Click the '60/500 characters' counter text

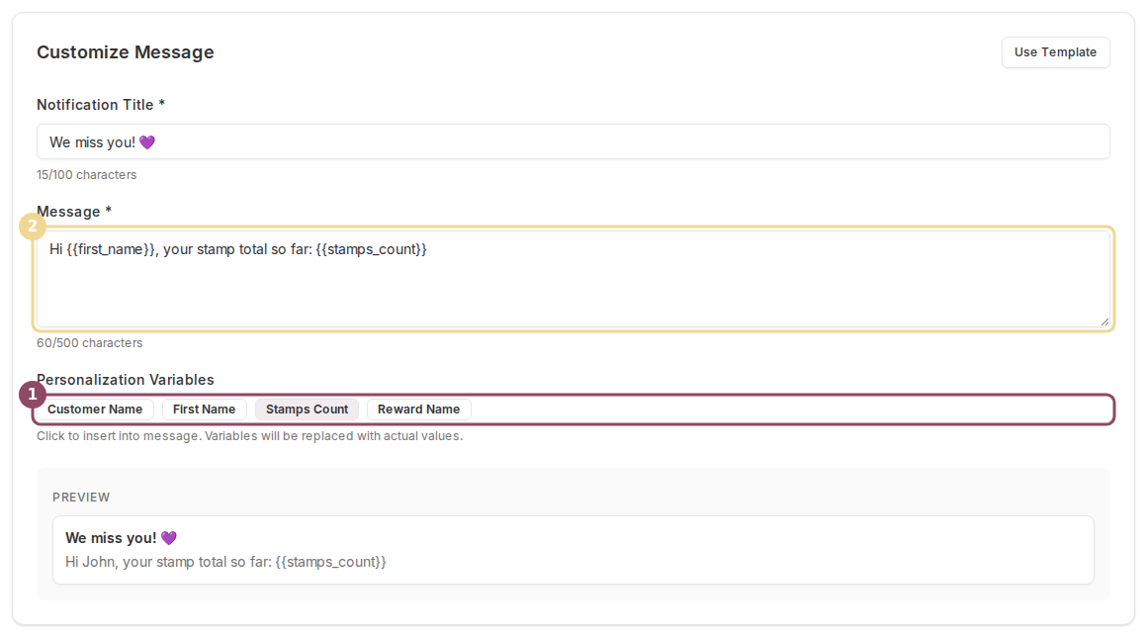tap(89, 343)
